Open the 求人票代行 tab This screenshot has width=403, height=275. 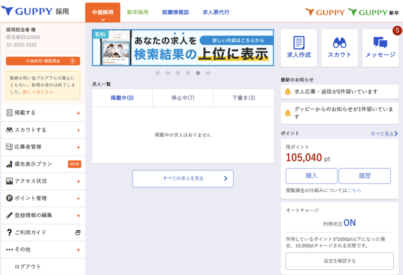point(216,12)
